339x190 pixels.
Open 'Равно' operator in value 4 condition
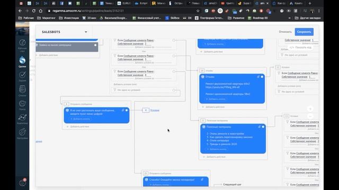coord(150,71)
